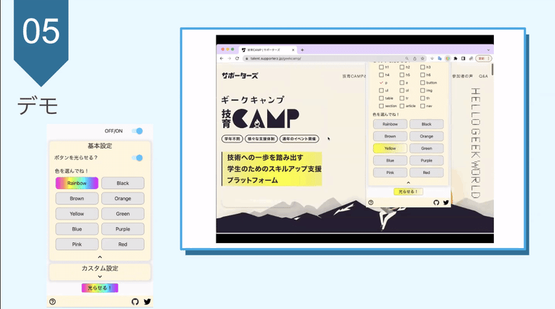Reload the talent.supporterz.jp page
Screen dimensions: 555x309
point(237,58)
